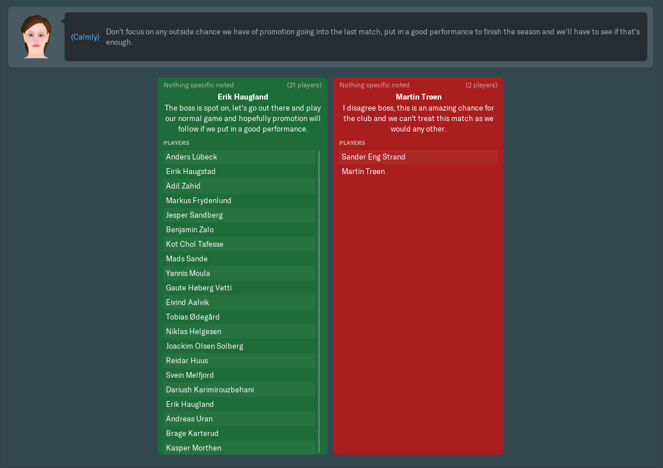The height and width of the screenshot is (468, 663).
Task: Select Gaute Høberg Vetti row
Action: pos(199,288)
